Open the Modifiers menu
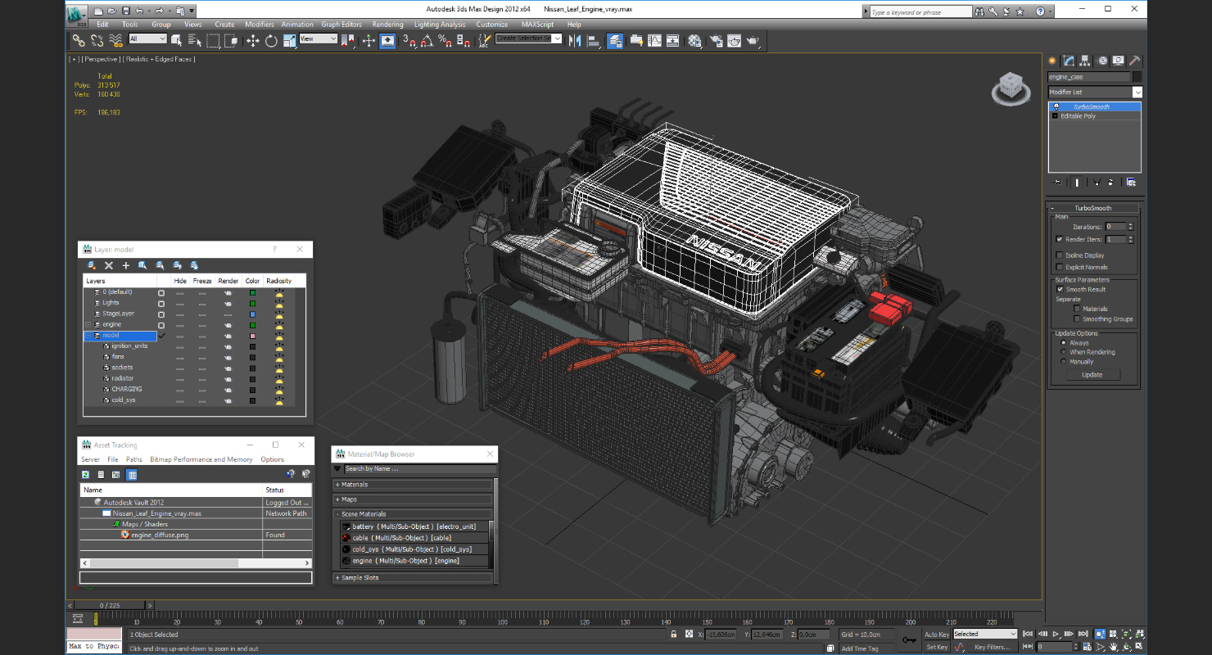Viewport: 1212px width, 655px height. click(260, 25)
